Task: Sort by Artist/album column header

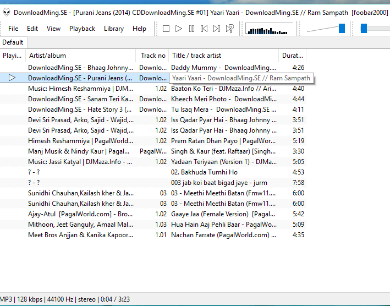Action: point(80,56)
